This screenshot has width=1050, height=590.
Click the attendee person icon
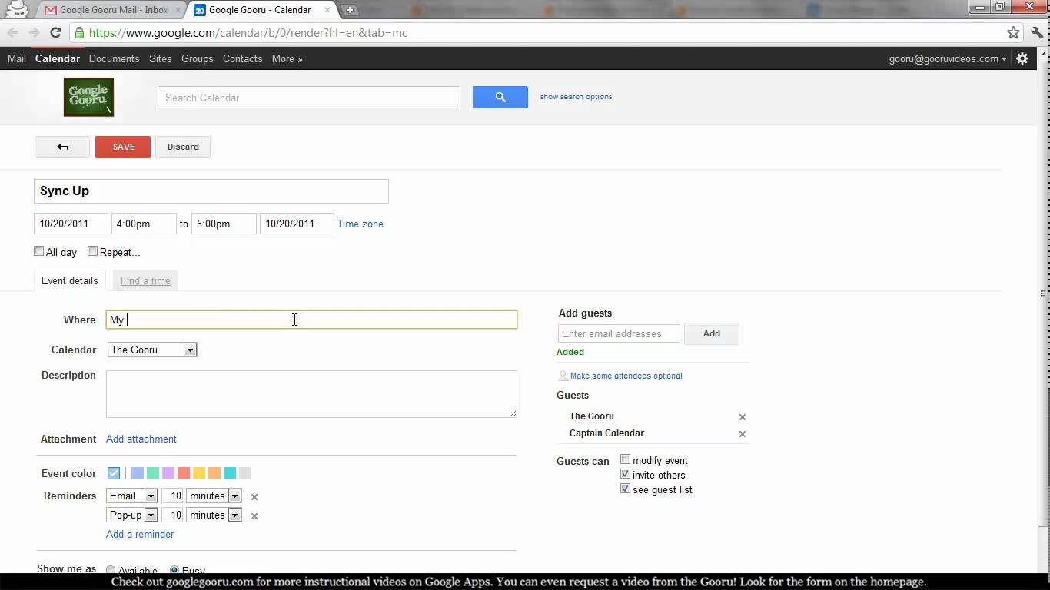pyautogui.click(x=563, y=376)
